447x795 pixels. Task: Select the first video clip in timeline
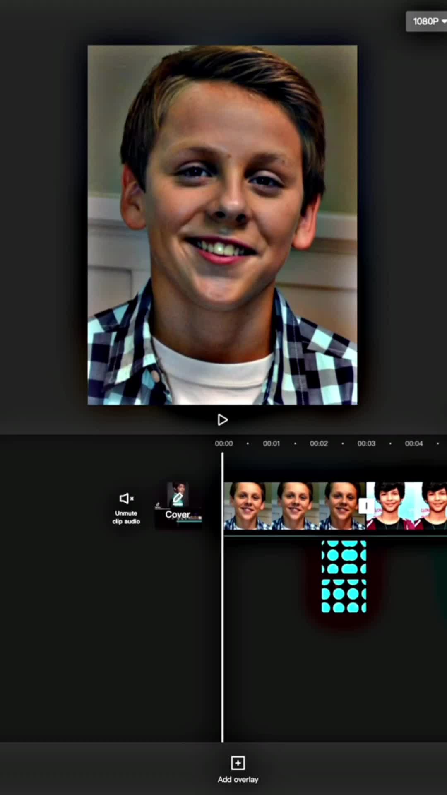294,506
